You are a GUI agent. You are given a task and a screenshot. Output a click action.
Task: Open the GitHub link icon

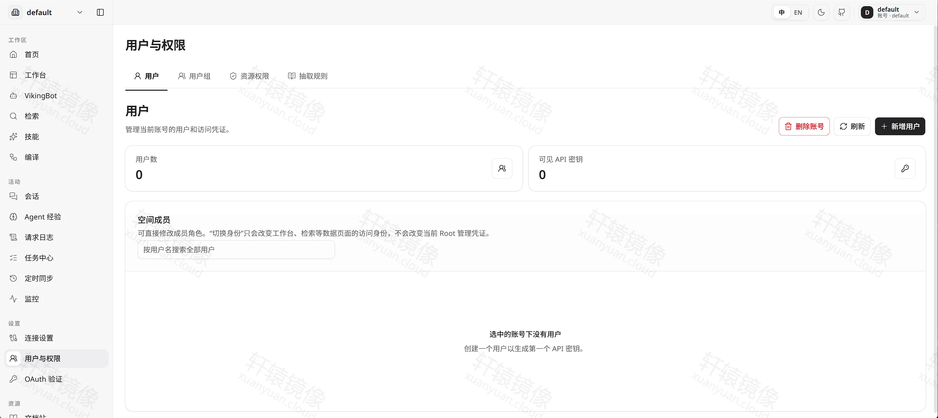(x=841, y=12)
